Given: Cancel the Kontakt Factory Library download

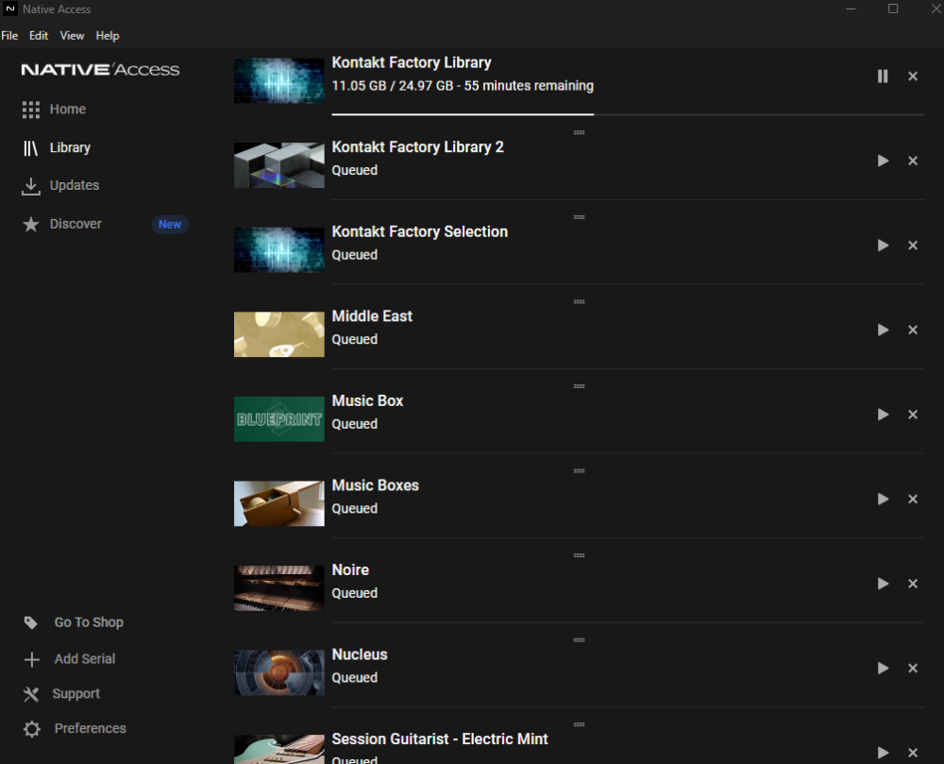Looking at the screenshot, I should tap(913, 76).
